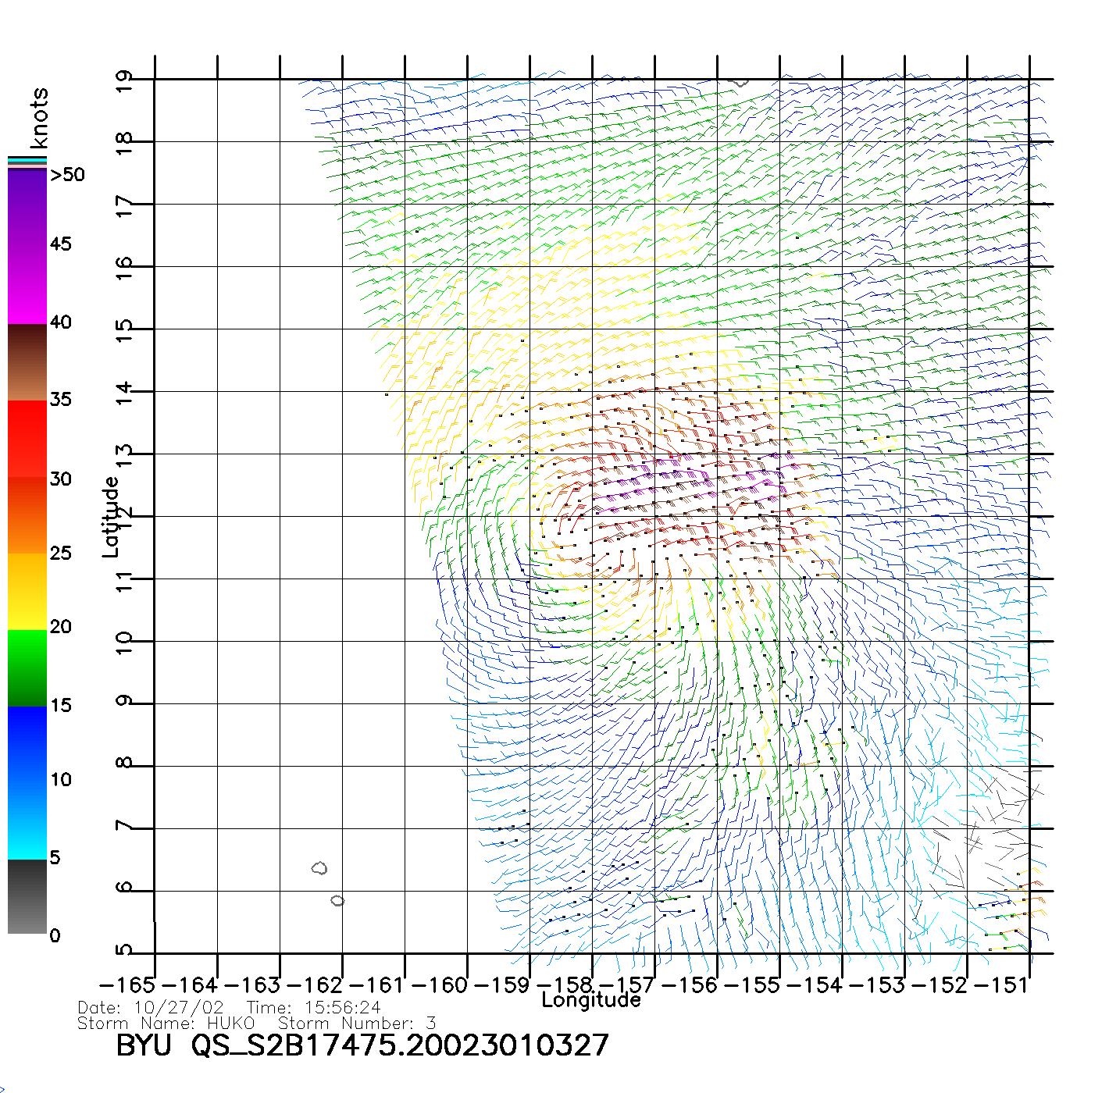Image resolution: width=1109 pixels, height=1093 pixels.
Task: Click the Date 10/27/02 text
Action: coord(151,1008)
